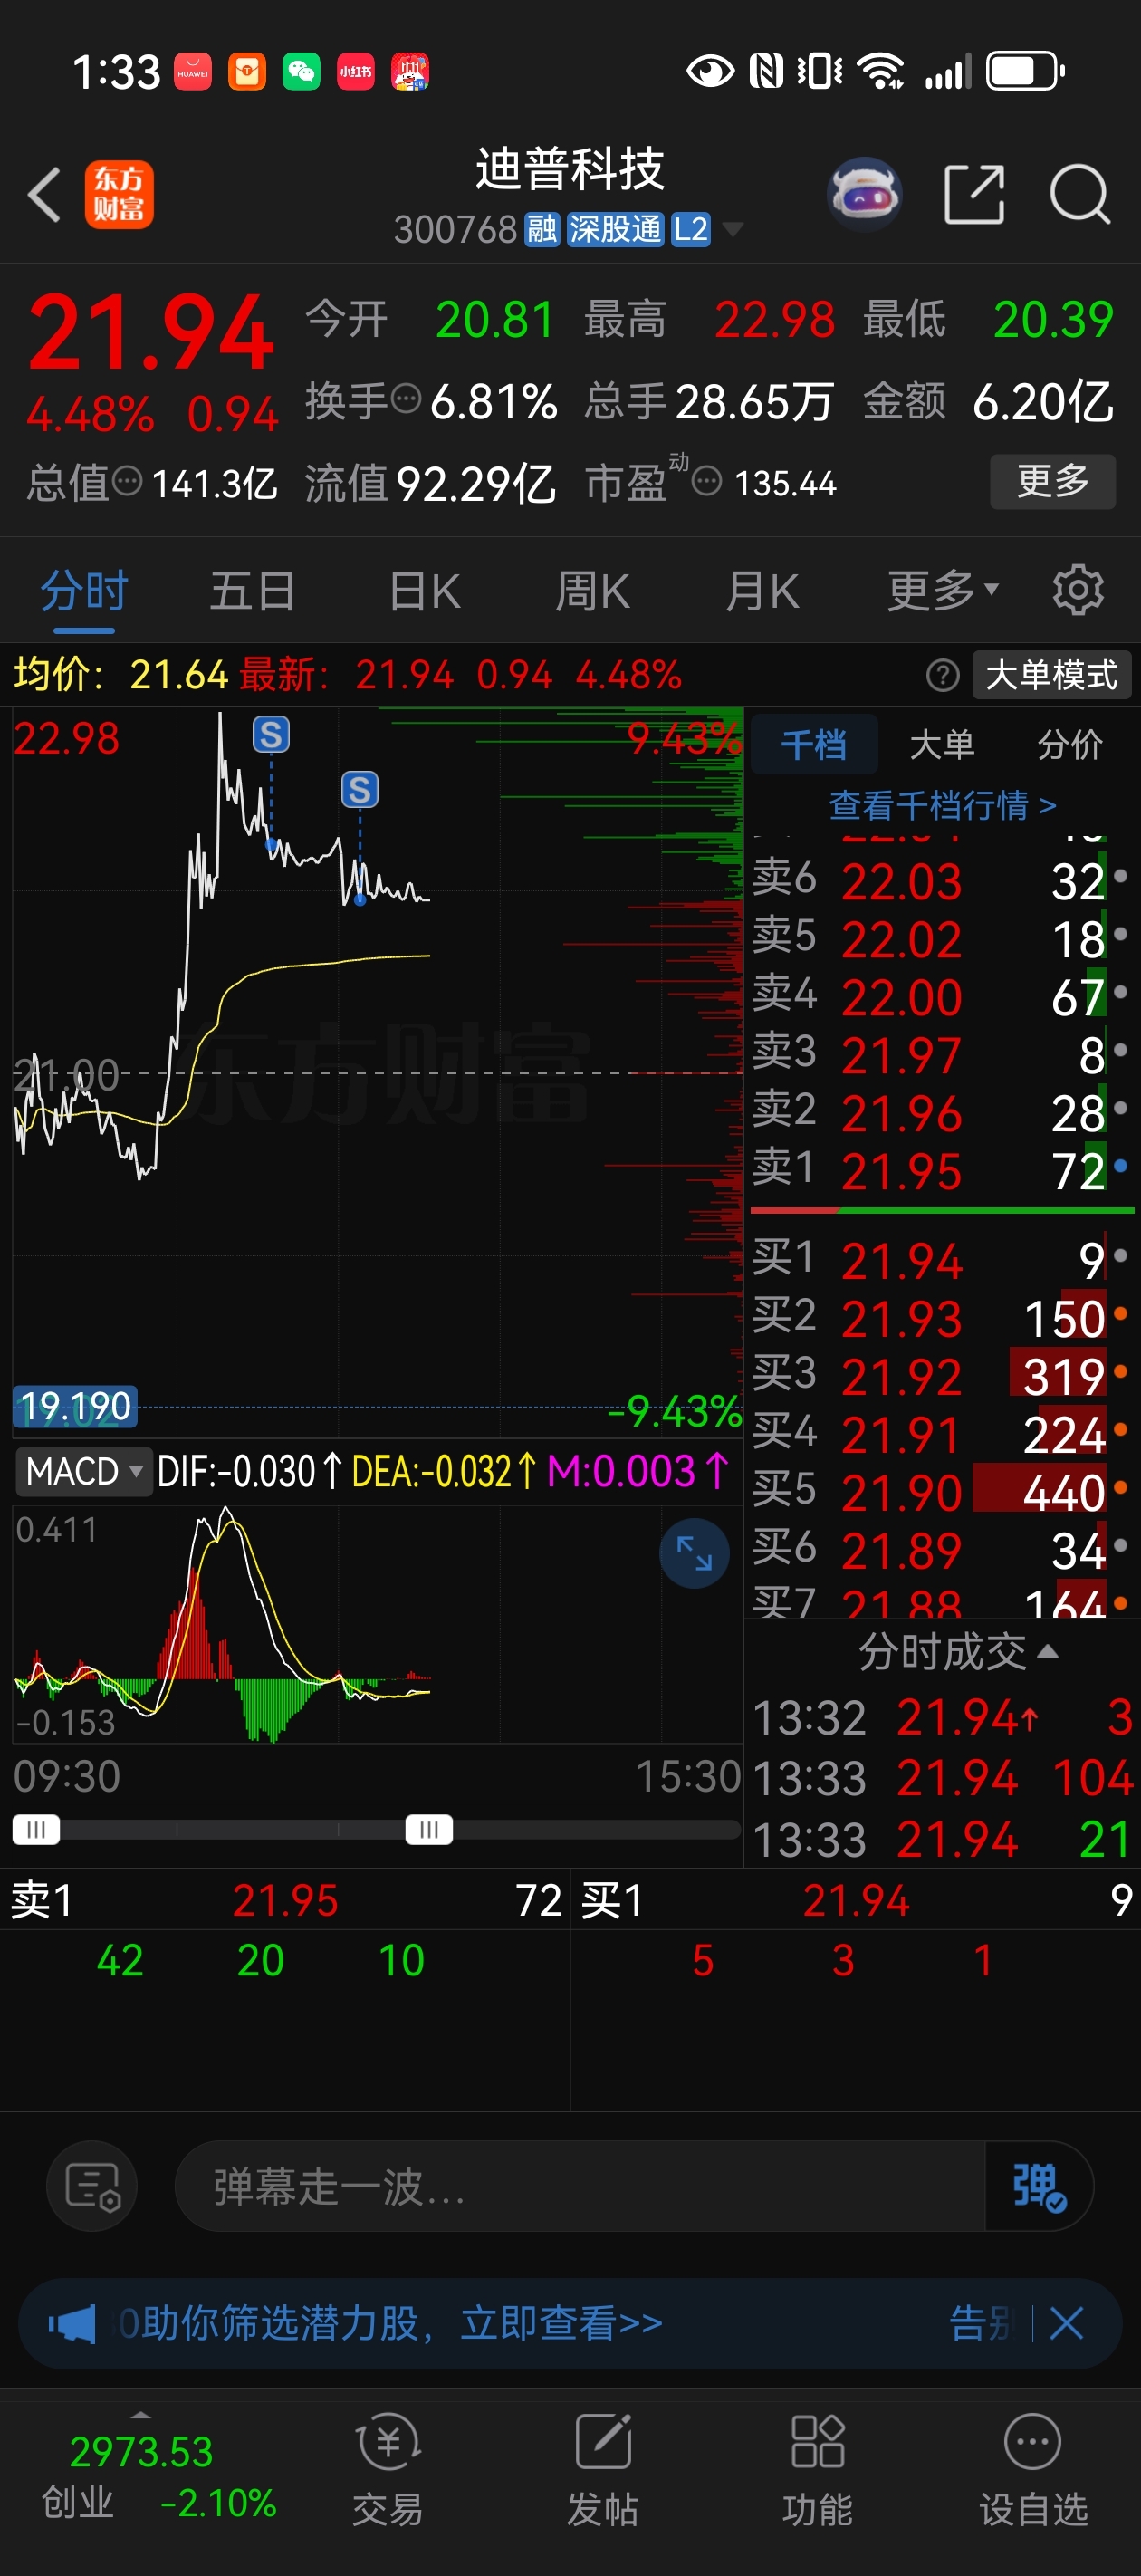This screenshot has height=2576, width=1141.
Task: Tap the 均价 21.64 average price
Action: point(121,675)
